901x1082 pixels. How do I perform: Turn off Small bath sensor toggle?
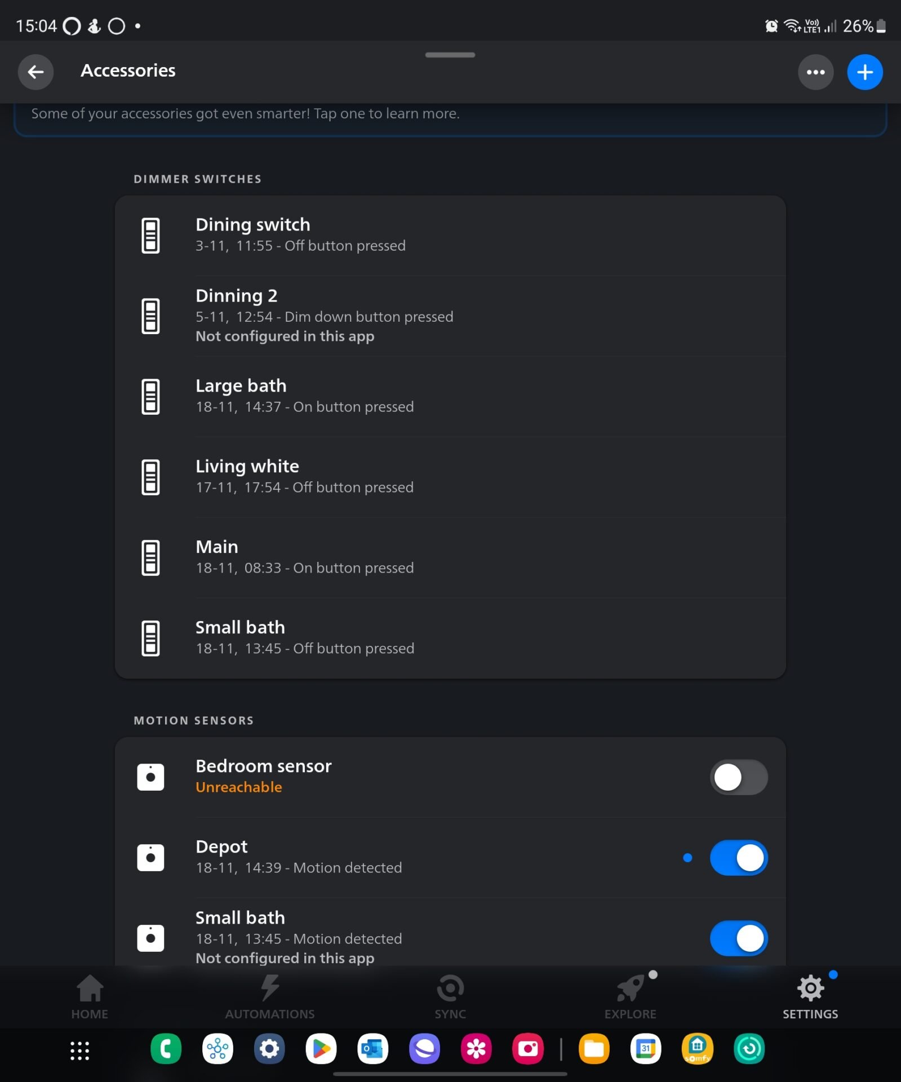[738, 938]
